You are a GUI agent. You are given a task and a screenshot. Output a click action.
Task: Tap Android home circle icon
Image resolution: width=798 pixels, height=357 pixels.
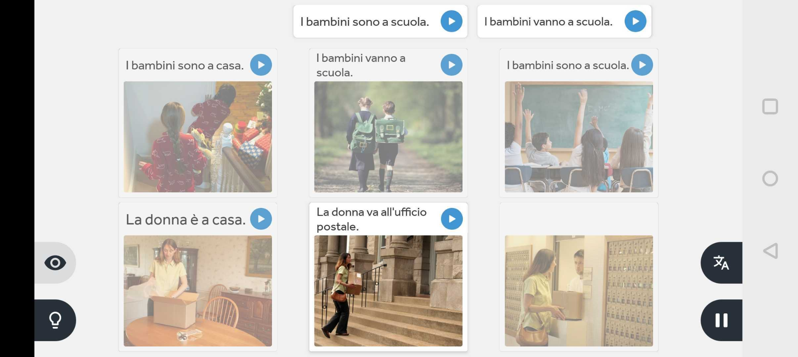tap(770, 179)
